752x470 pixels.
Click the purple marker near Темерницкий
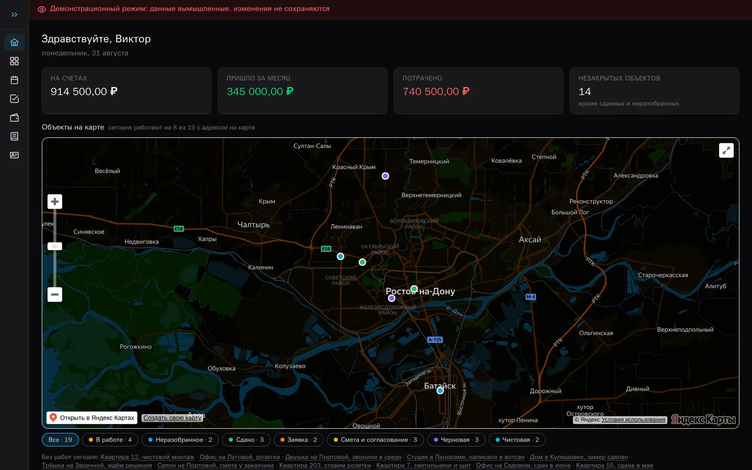(x=385, y=176)
